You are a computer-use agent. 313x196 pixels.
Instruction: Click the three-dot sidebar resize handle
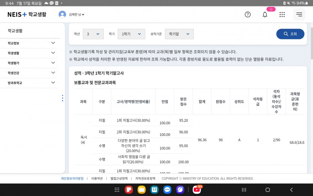click(x=63, y=98)
